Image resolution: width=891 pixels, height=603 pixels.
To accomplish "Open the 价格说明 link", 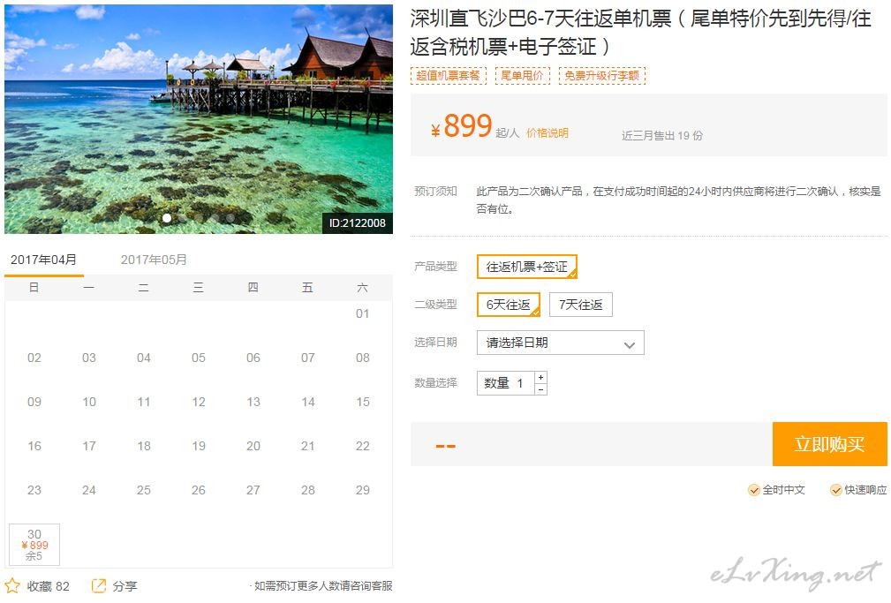I will (547, 133).
